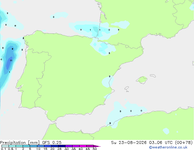Click the 0.1–0.5 mm palest legend swatch
This screenshot has height=150, width=194.
(x=5, y=146)
